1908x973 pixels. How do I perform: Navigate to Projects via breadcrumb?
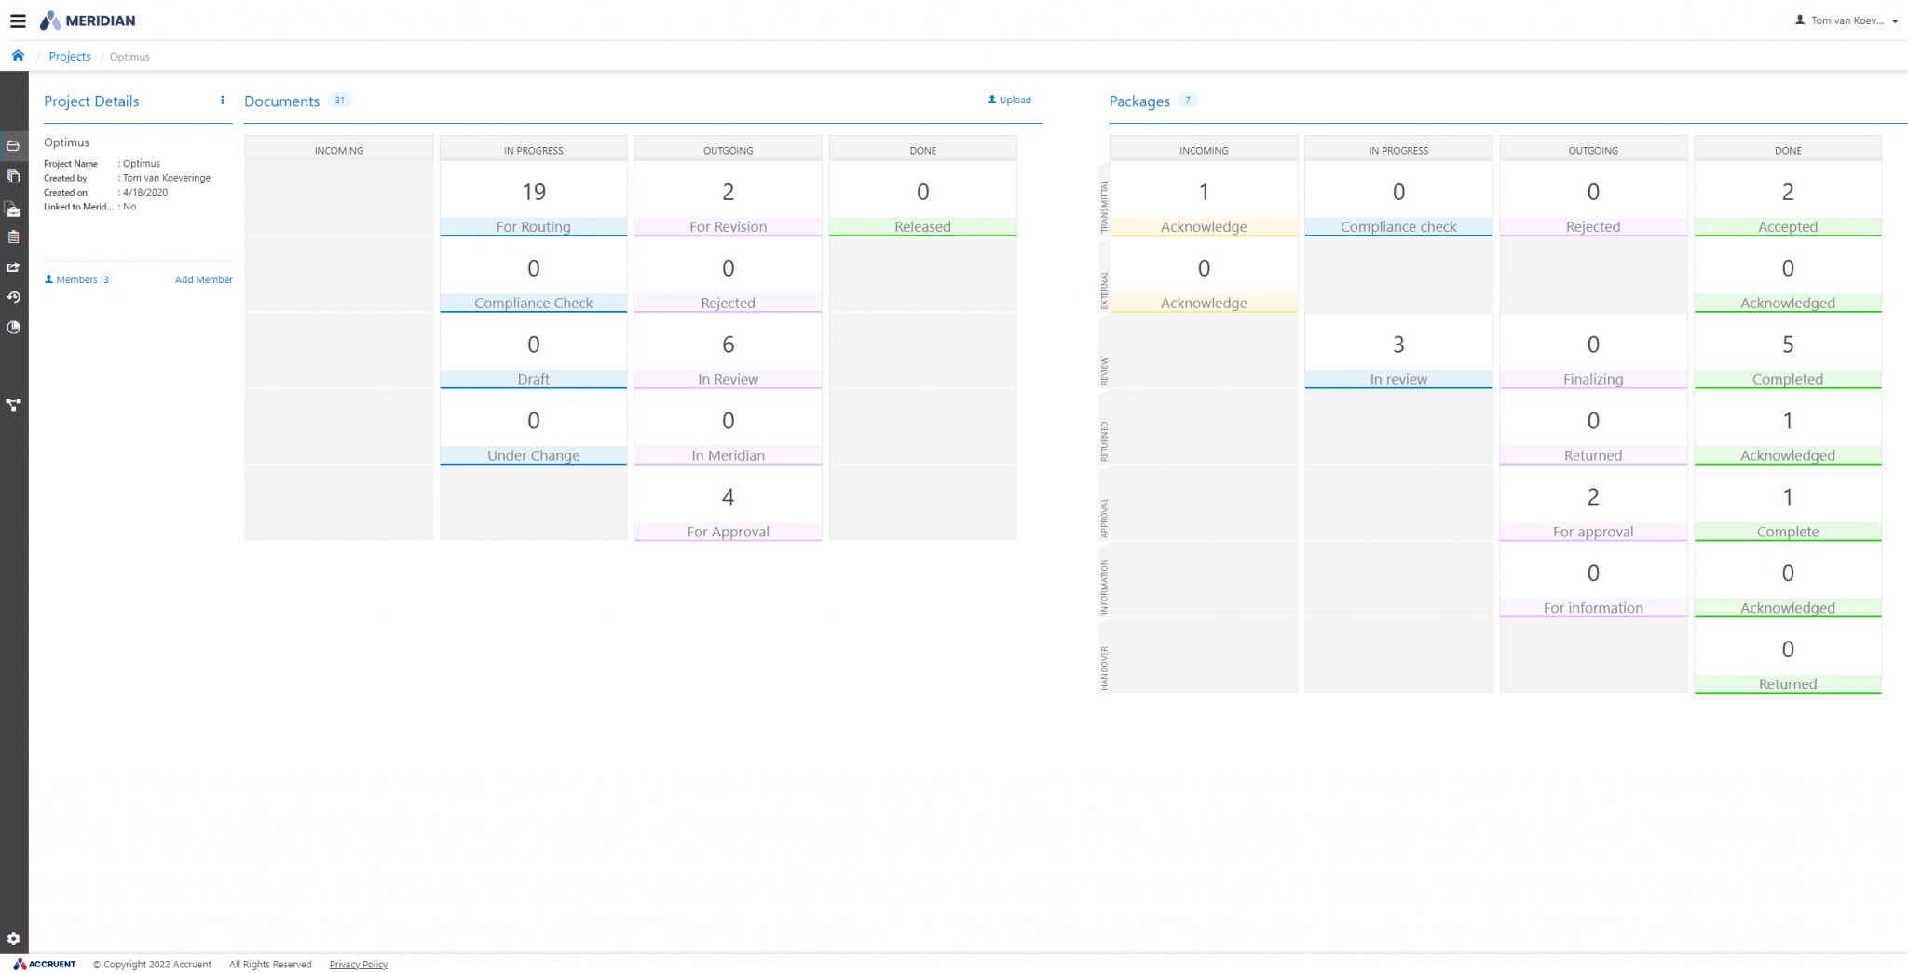tap(69, 56)
